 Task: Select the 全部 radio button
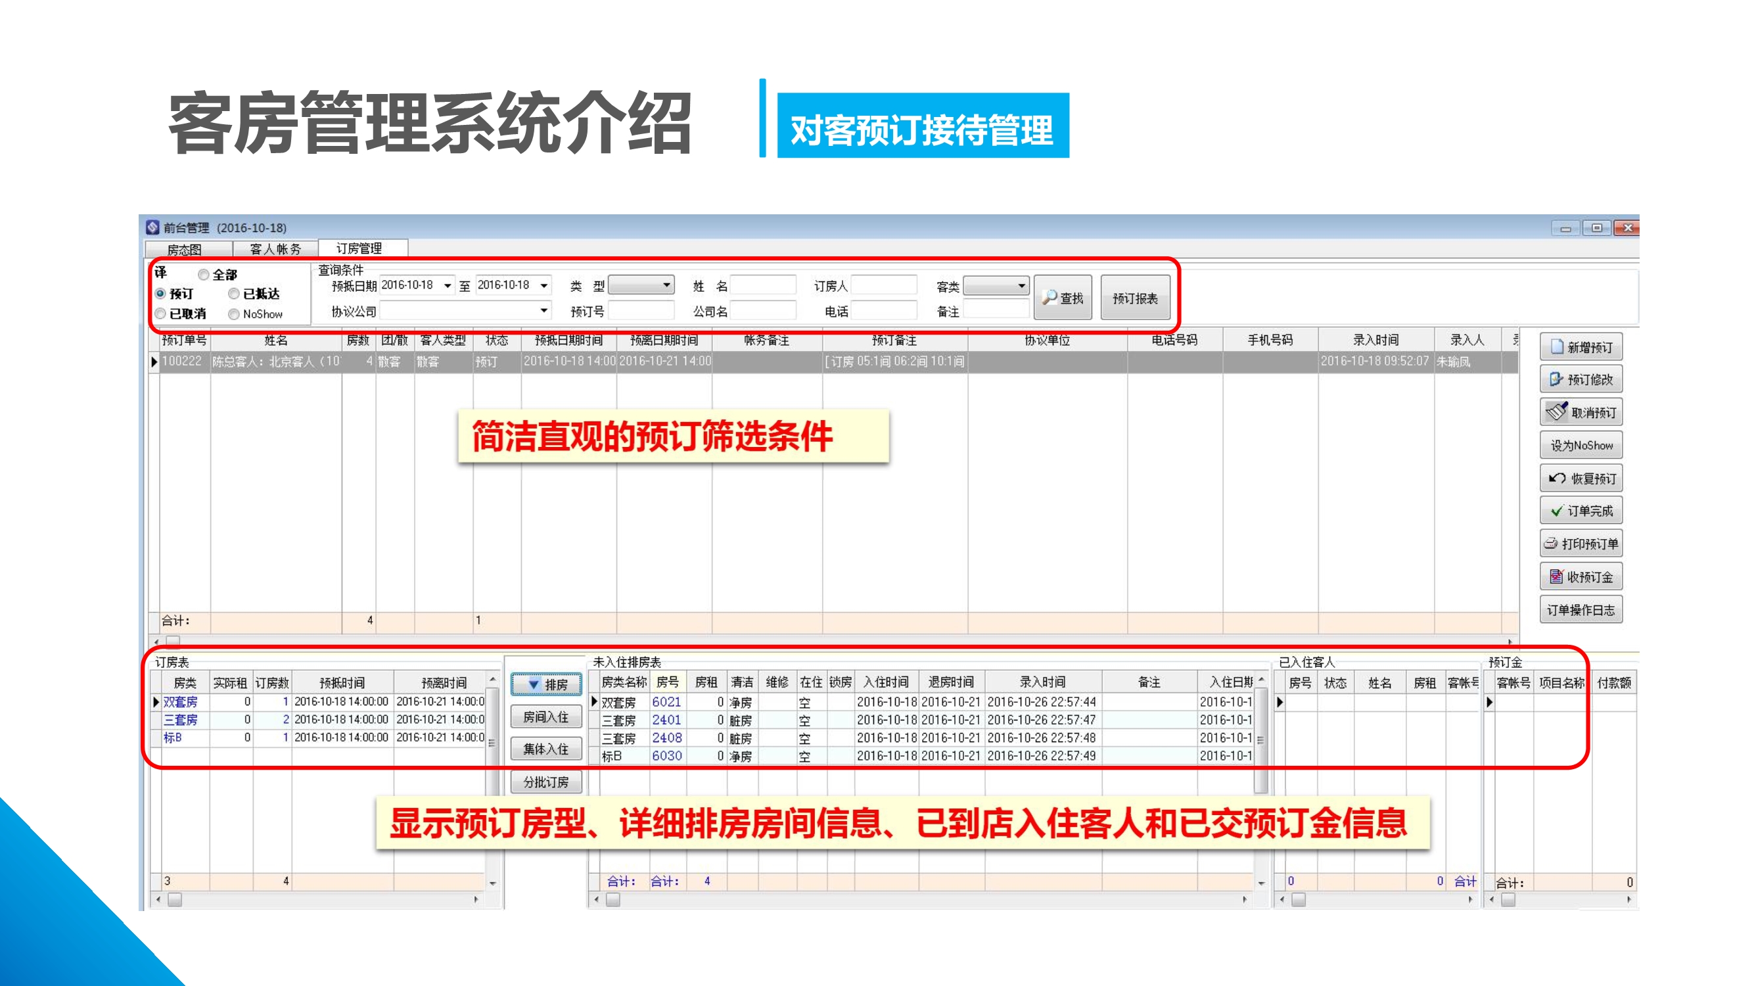[x=203, y=275]
